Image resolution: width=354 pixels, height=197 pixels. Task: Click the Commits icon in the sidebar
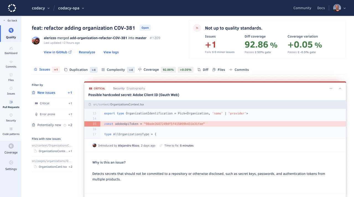click(11, 64)
